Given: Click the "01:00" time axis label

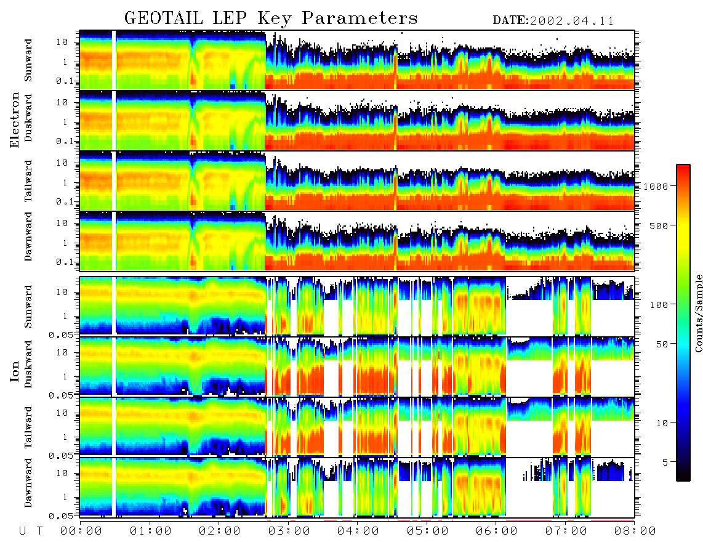Looking at the screenshot, I should tap(151, 532).
